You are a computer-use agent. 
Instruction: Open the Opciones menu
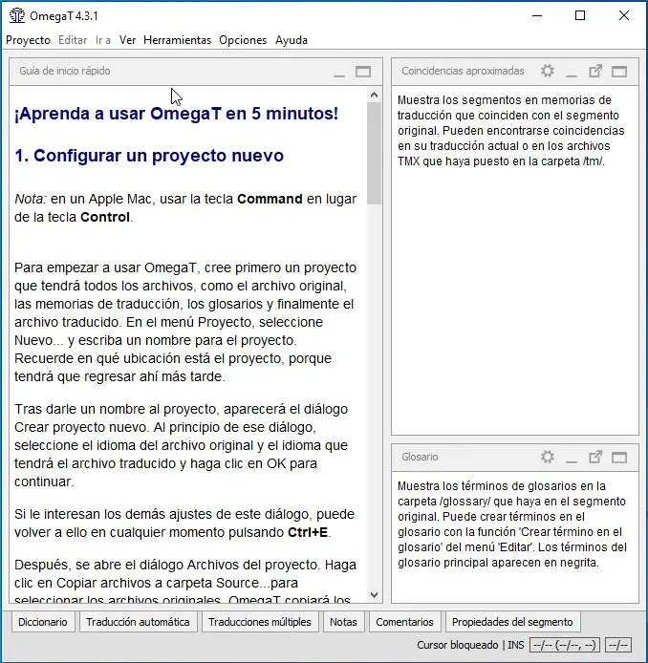(x=243, y=40)
